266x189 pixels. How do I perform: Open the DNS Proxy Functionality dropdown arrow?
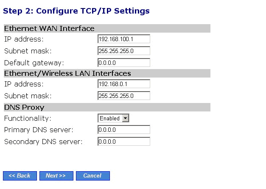pos(126,118)
